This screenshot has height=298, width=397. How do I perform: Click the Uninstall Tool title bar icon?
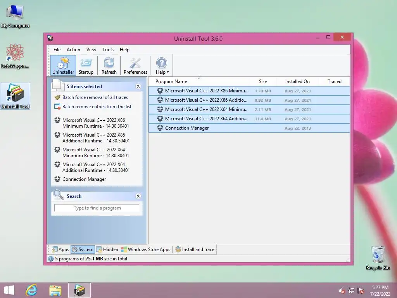click(x=50, y=38)
